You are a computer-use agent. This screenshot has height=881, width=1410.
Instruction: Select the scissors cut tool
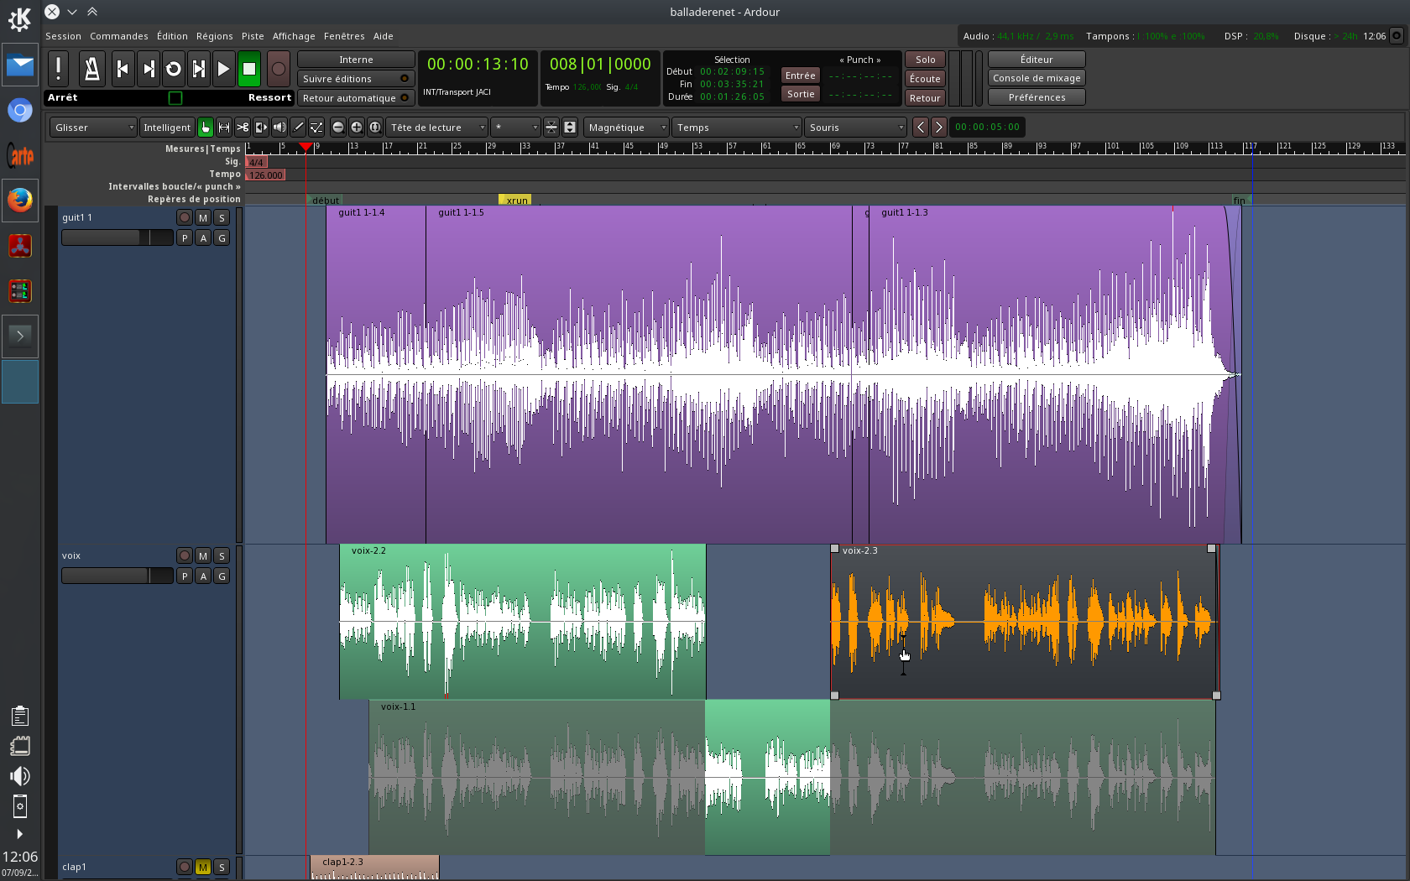tap(243, 128)
